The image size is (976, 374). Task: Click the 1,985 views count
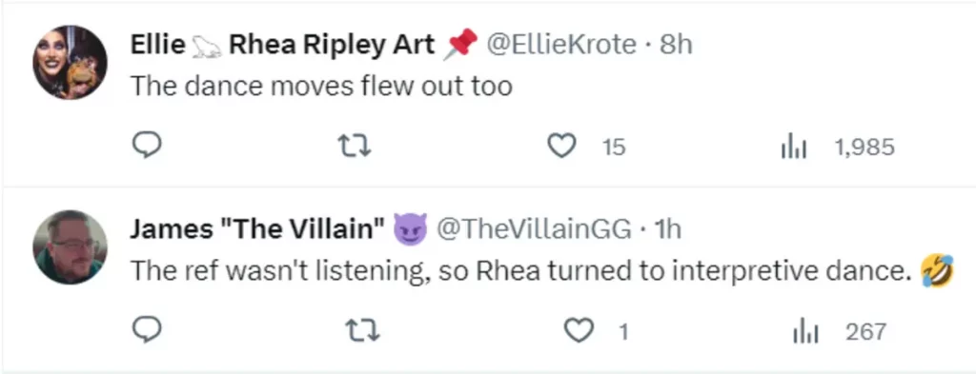click(864, 148)
